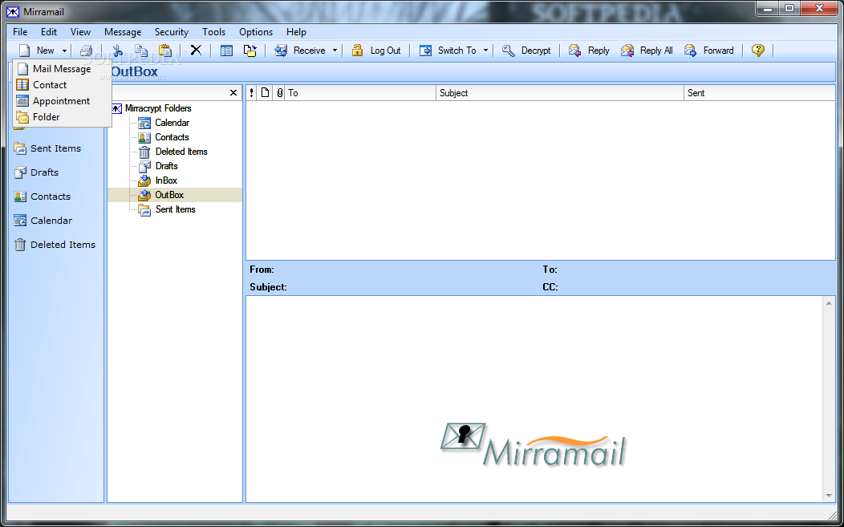Screen dimensions: 844x527
Task: Click the Print icon in toolbar
Action: [86, 51]
